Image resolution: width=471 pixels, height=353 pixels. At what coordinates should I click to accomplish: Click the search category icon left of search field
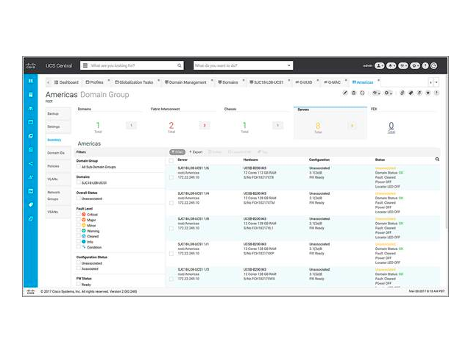tap(85, 65)
